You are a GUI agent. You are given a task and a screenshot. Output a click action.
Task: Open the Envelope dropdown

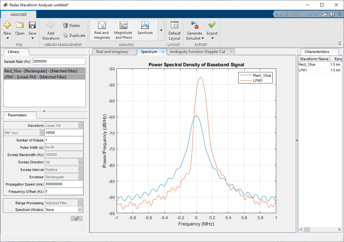click(80, 177)
